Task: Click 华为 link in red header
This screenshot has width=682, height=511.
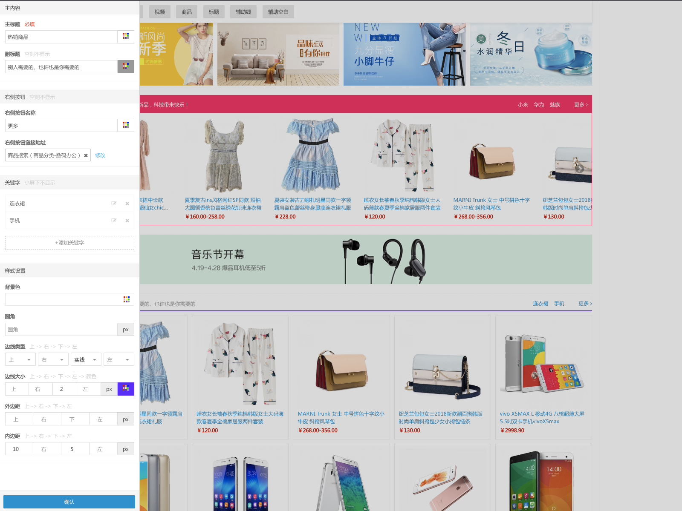Action: pyautogui.click(x=539, y=105)
